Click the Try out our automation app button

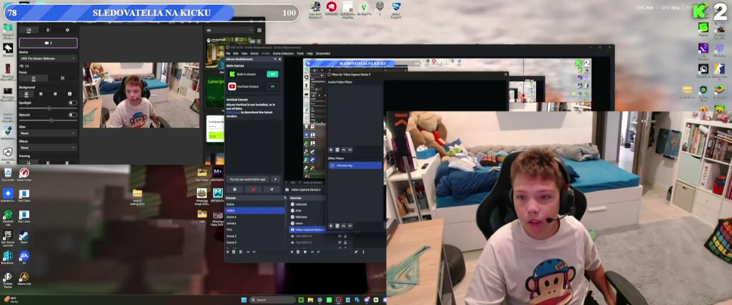coord(248,179)
